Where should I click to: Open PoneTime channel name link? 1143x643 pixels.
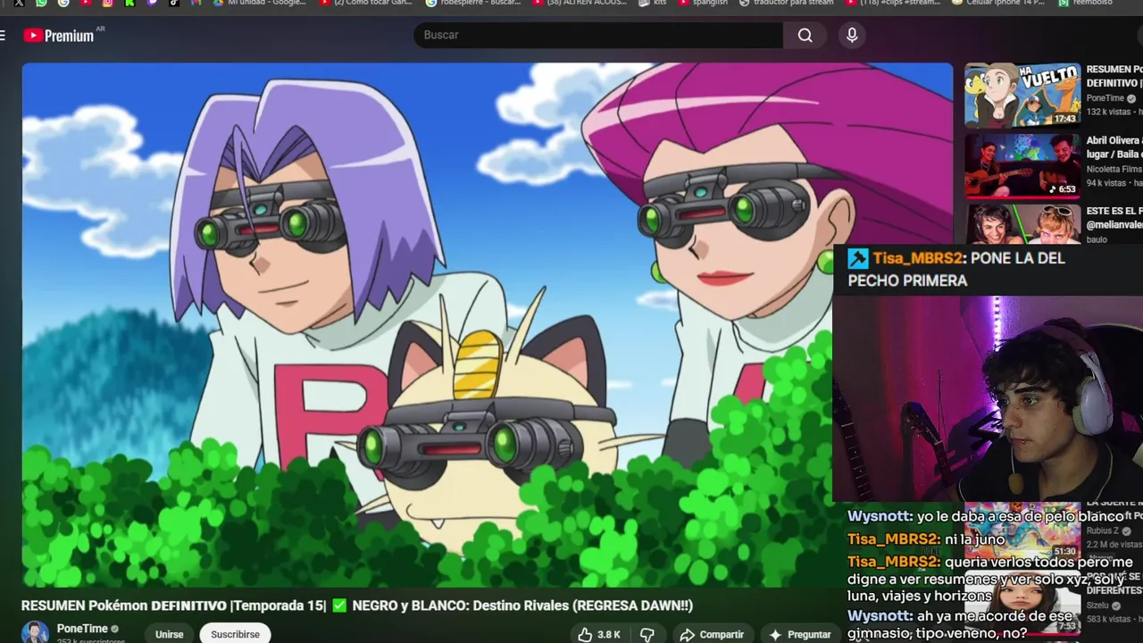(82, 629)
